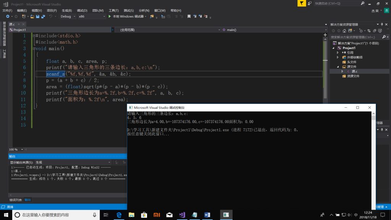The width and height of the screenshot is (391, 220).
Task: Click Home icon in Solution Explorer toolbar
Action: point(344,31)
